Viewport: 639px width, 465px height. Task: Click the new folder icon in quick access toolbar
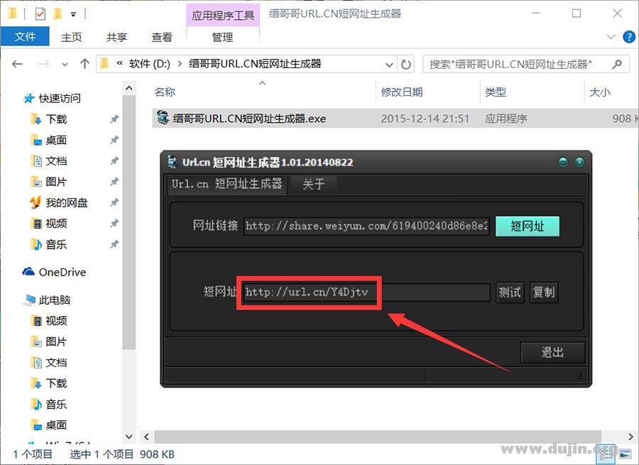click(x=58, y=14)
